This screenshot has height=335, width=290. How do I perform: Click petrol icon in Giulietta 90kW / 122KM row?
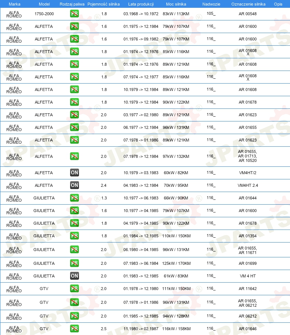75,223
